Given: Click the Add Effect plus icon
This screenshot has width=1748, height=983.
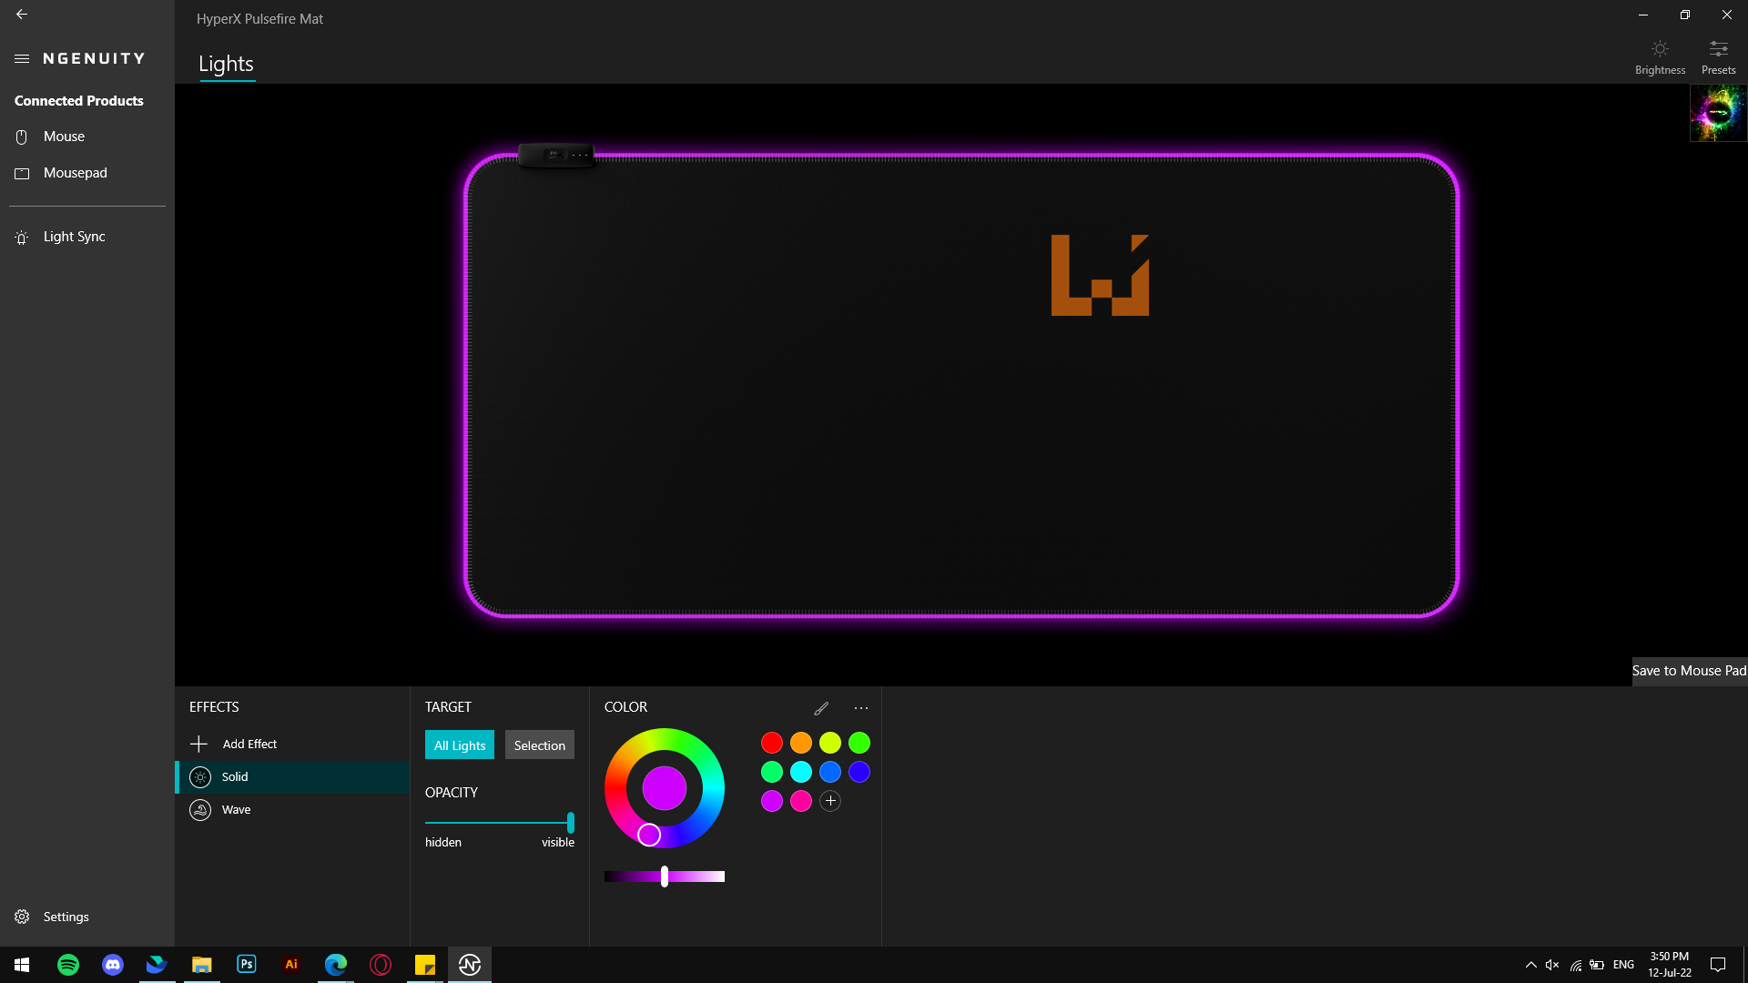Looking at the screenshot, I should click(x=199, y=743).
